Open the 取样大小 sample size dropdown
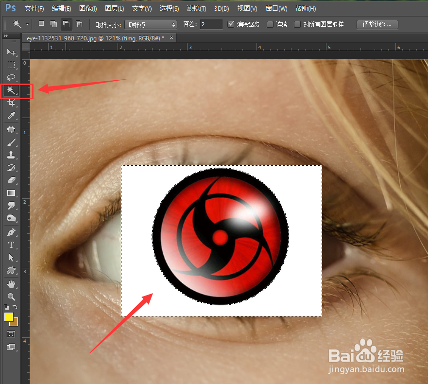The image size is (428, 384). click(x=151, y=25)
